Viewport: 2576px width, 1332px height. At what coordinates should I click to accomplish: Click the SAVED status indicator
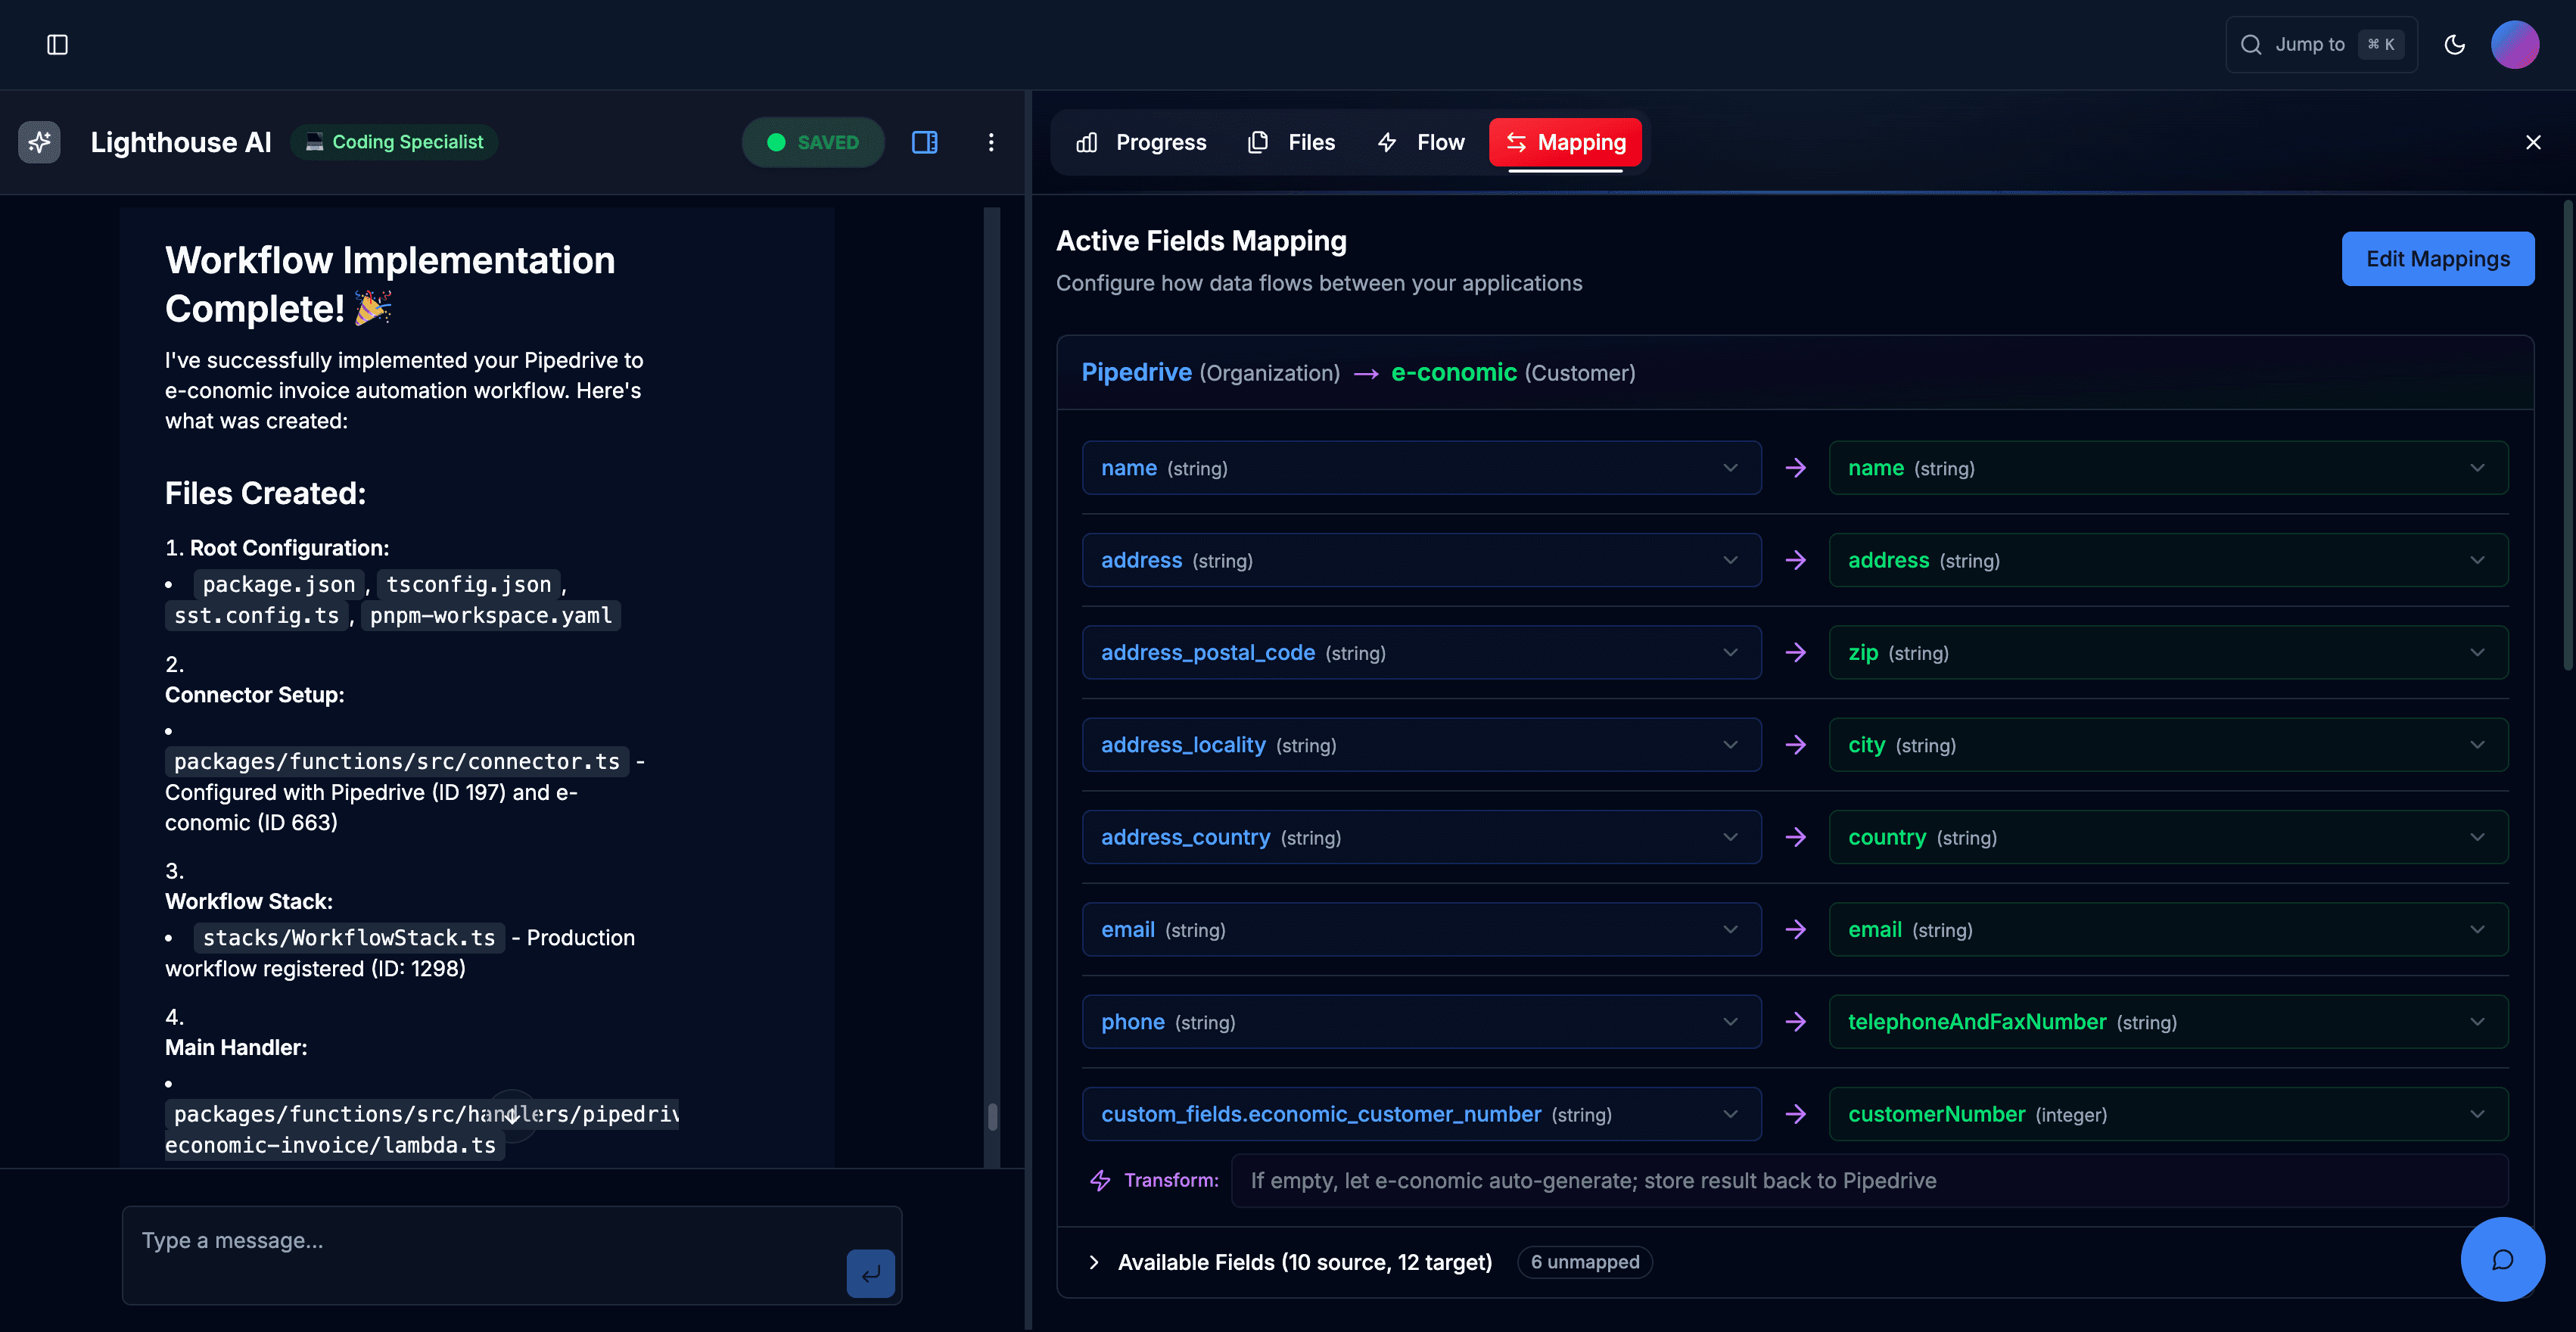click(813, 142)
